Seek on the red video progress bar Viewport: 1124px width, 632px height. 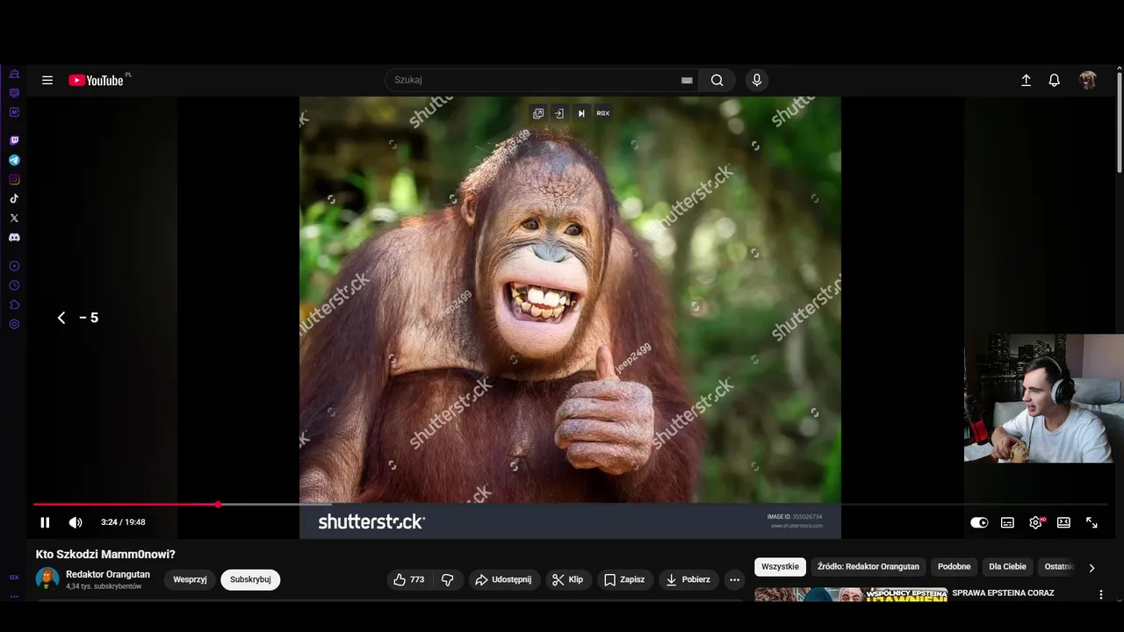pos(126,505)
